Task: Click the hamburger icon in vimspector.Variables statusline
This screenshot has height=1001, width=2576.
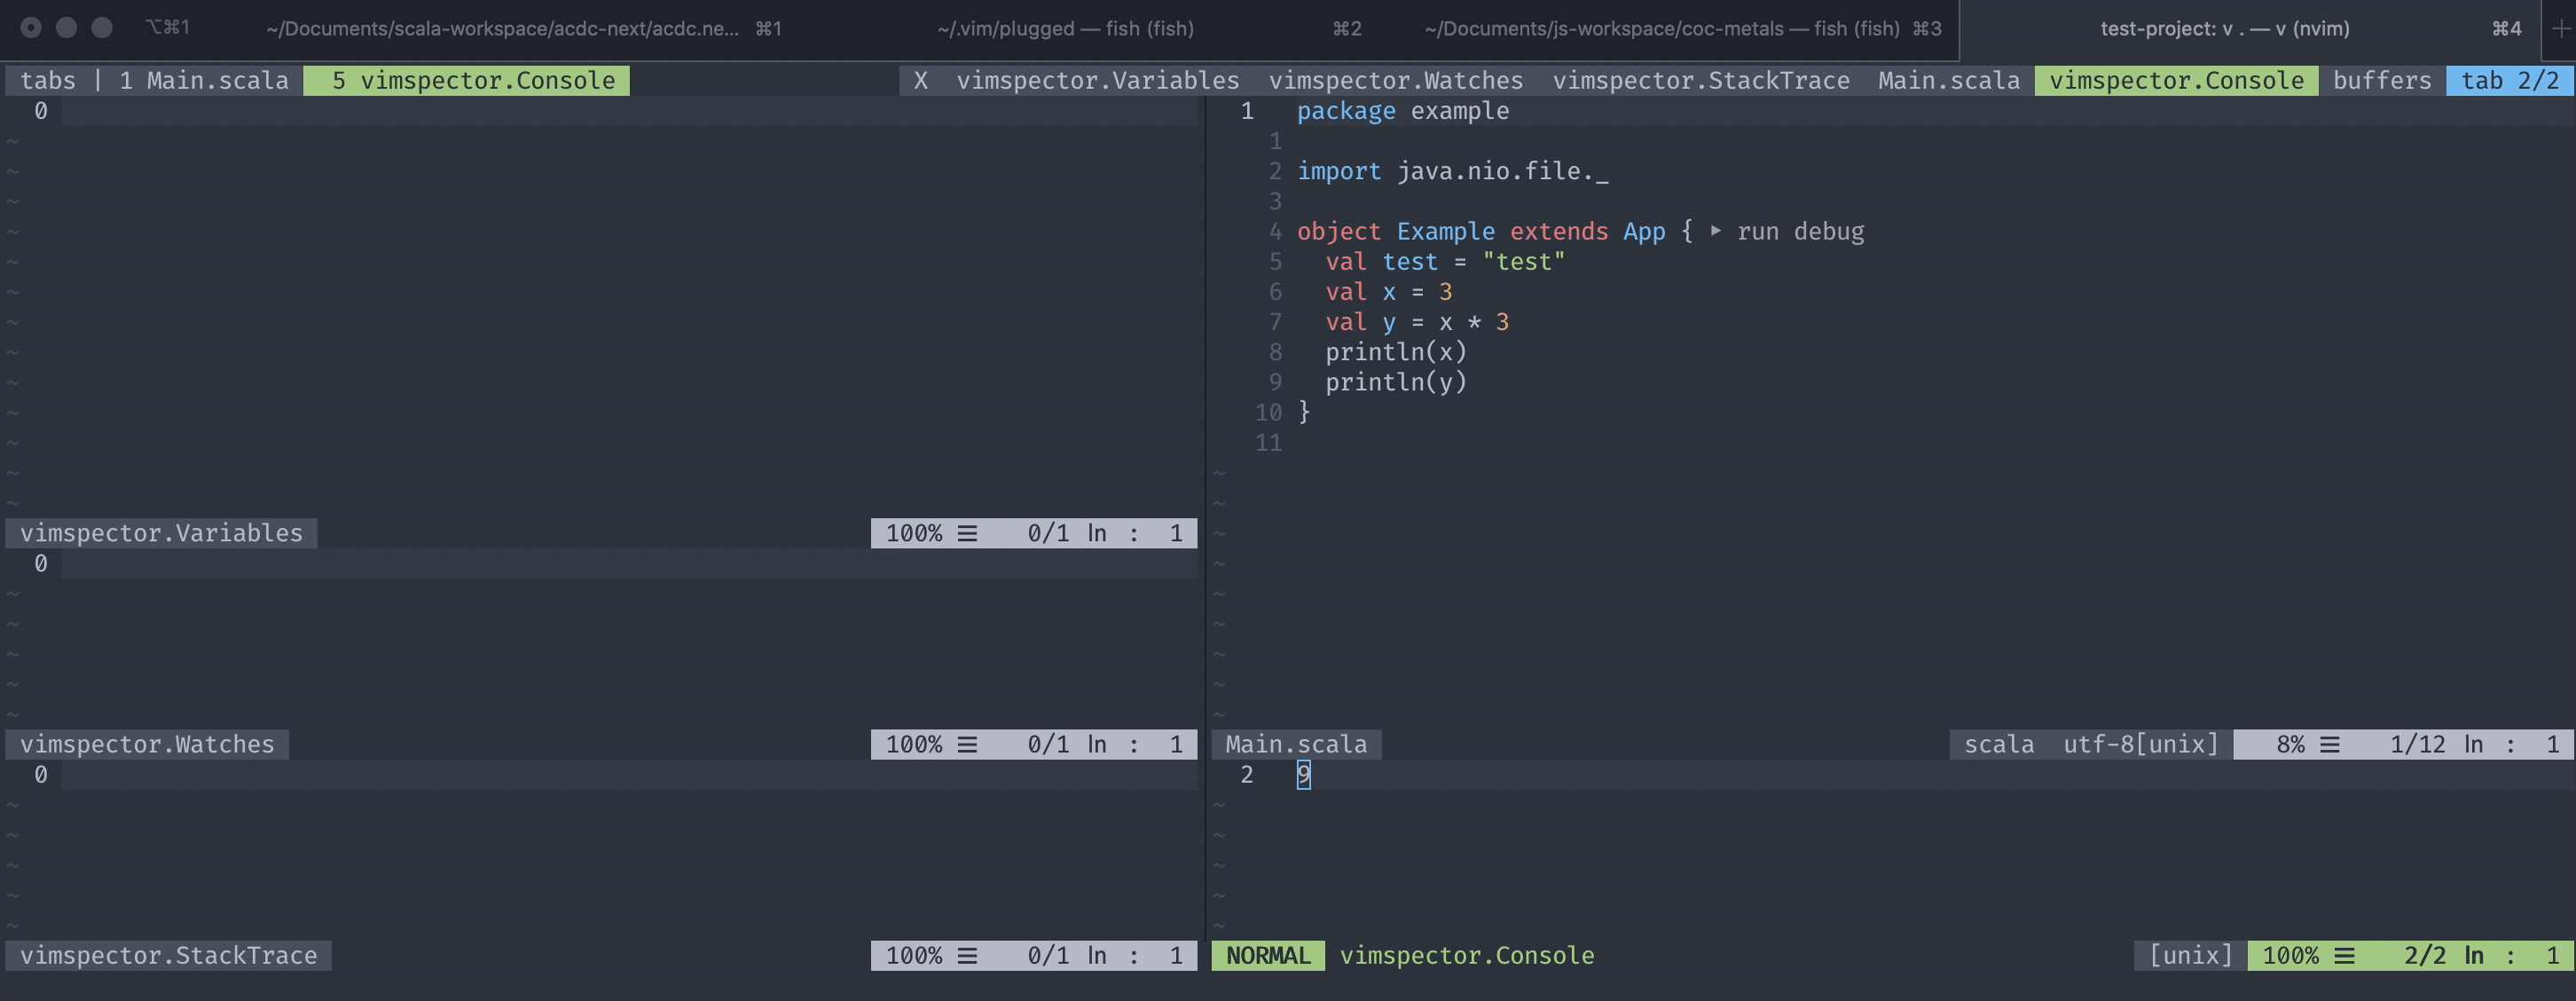Action: [x=967, y=533]
